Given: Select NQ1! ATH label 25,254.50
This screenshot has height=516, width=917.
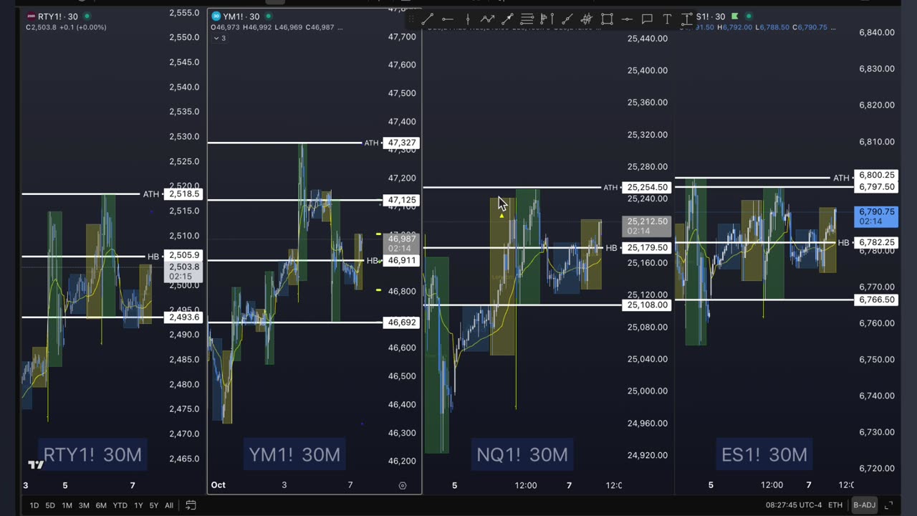Looking at the screenshot, I should tap(647, 187).
